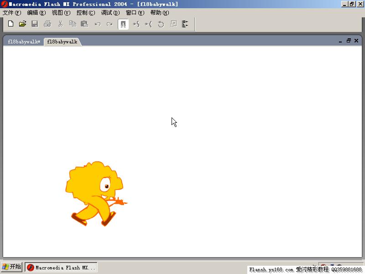This screenshot has height=274, width=365.
Task: Click the Paste clipboard icon
Action: pyautogui.click(x=84, y=24)
